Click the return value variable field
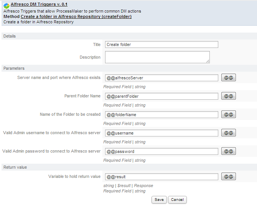This screenshot has width=257, height=207. click(161, 177)
